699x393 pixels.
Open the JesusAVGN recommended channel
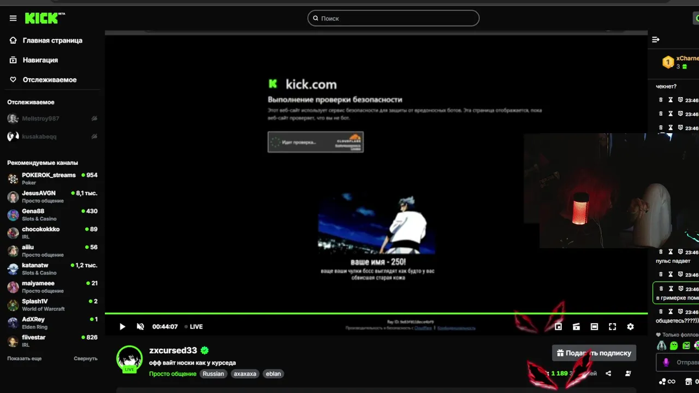click(x=52, y=196)
